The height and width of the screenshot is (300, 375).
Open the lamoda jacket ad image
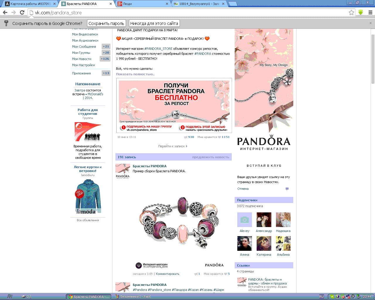click(x=88, y=197)
